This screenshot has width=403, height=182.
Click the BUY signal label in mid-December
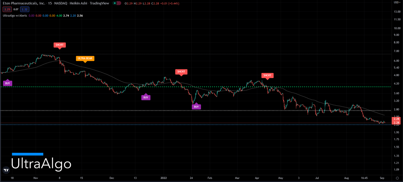pyautogui.click(x=145, y=98)
